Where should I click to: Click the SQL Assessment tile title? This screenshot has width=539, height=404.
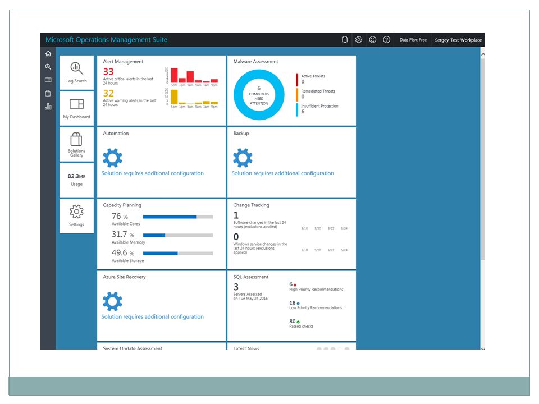(250, 277)
